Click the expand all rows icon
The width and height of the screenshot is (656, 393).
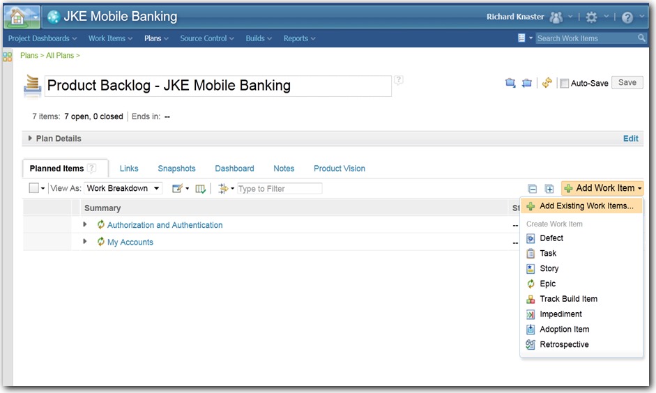point(549,189)
